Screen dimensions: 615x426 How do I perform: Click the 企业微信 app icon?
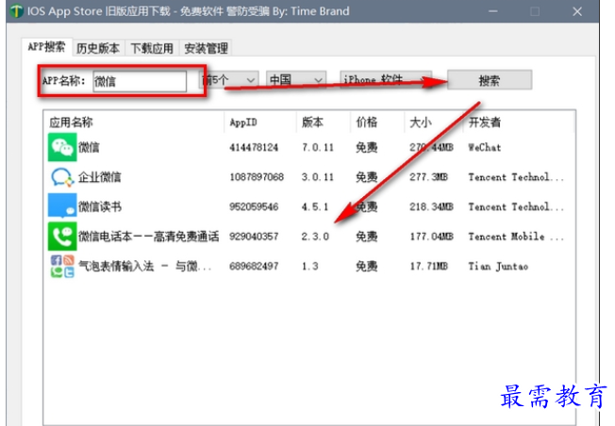coord(62,177)
